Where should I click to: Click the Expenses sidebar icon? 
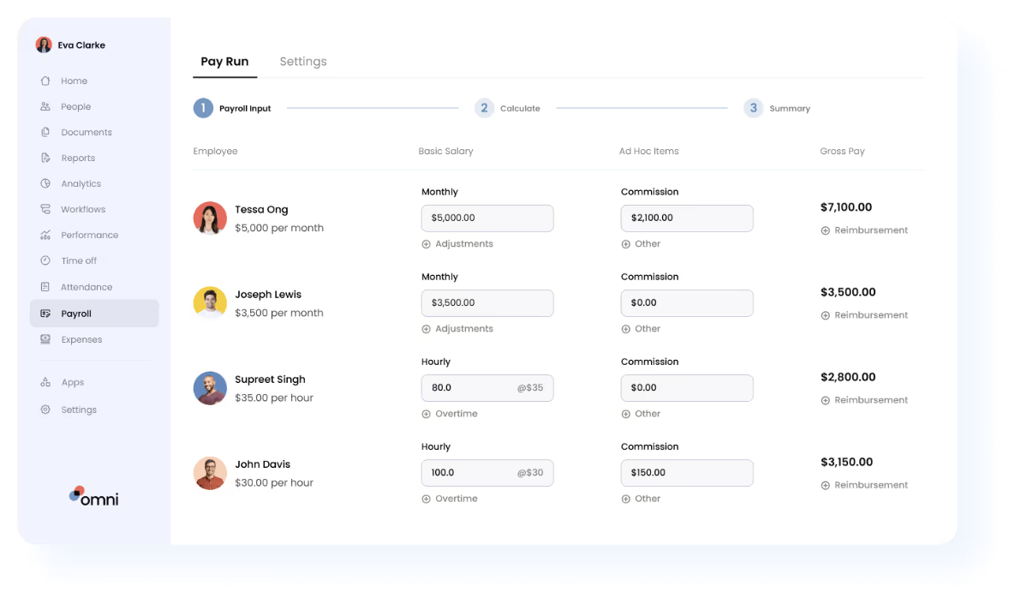click(45, 340)
